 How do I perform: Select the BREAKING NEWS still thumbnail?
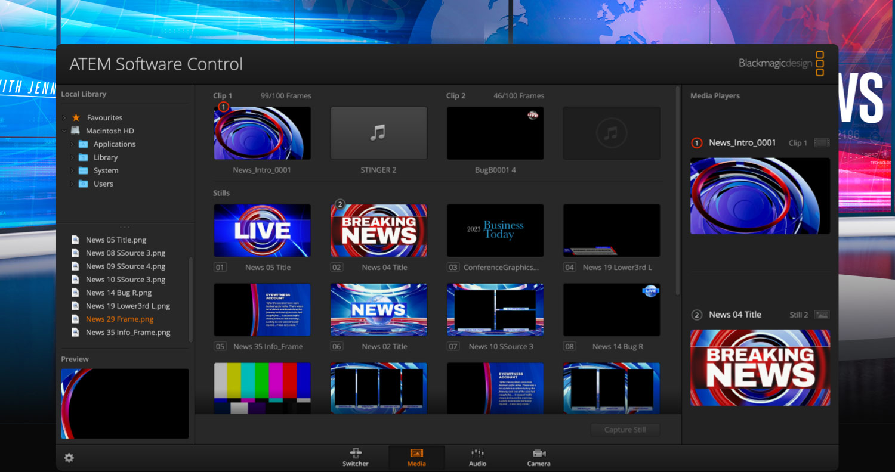tap(378, 231)
